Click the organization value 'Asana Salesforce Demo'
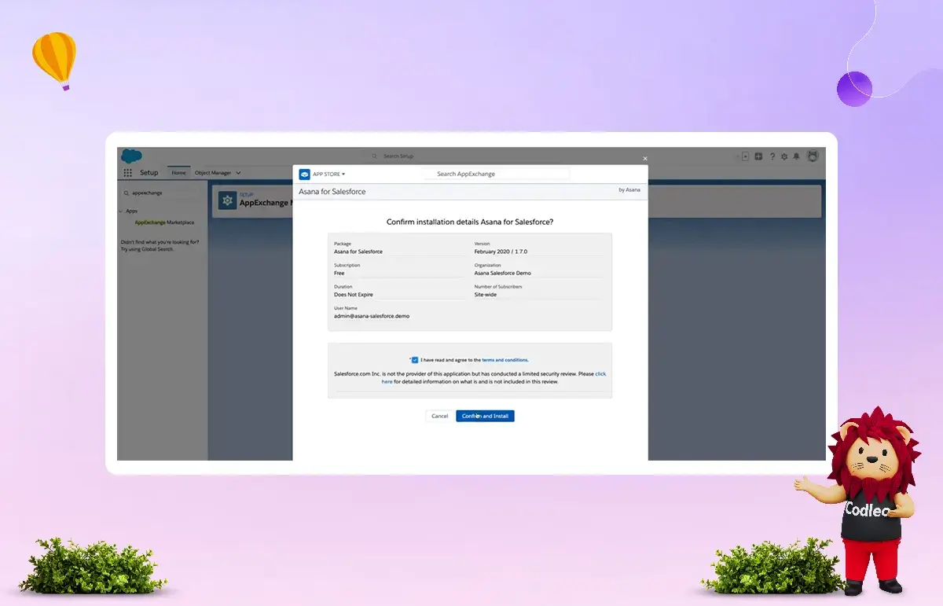 point(502,274)
